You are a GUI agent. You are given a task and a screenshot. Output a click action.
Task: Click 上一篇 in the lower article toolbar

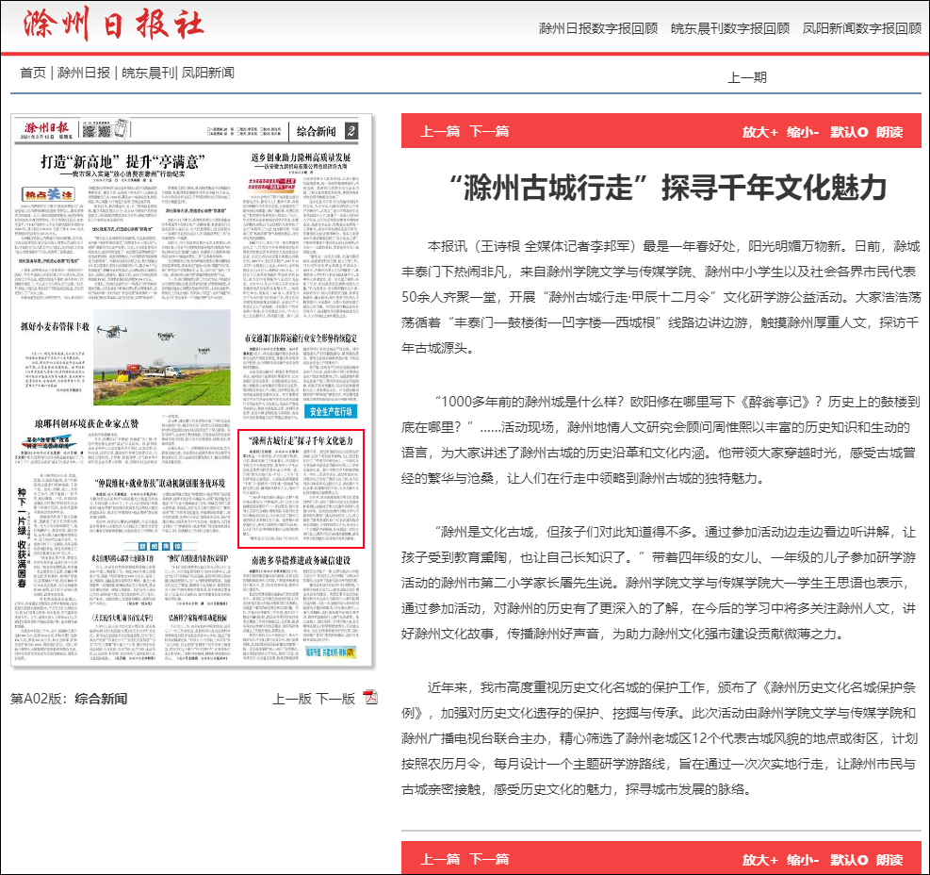[x=440, y=859]
